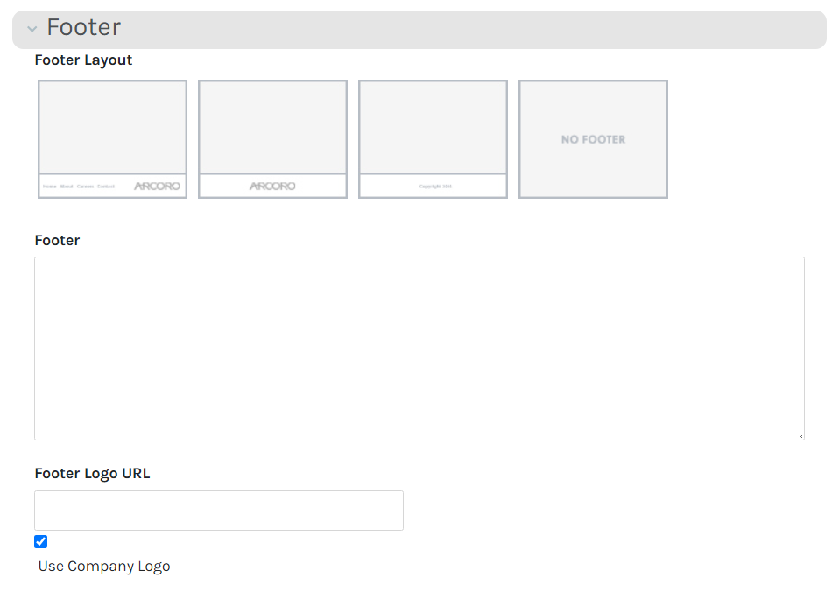Click the Copyright text in third layout preview
Image resolution: width=839 pixels, height=599 pixels.
[x=435, y=187]
